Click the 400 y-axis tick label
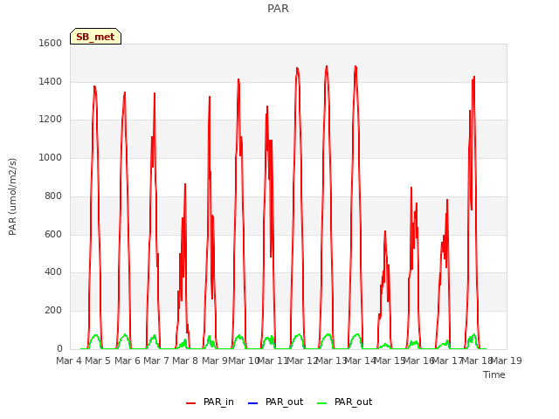This screenshot has height=419, width=559. tap(53, 271)
